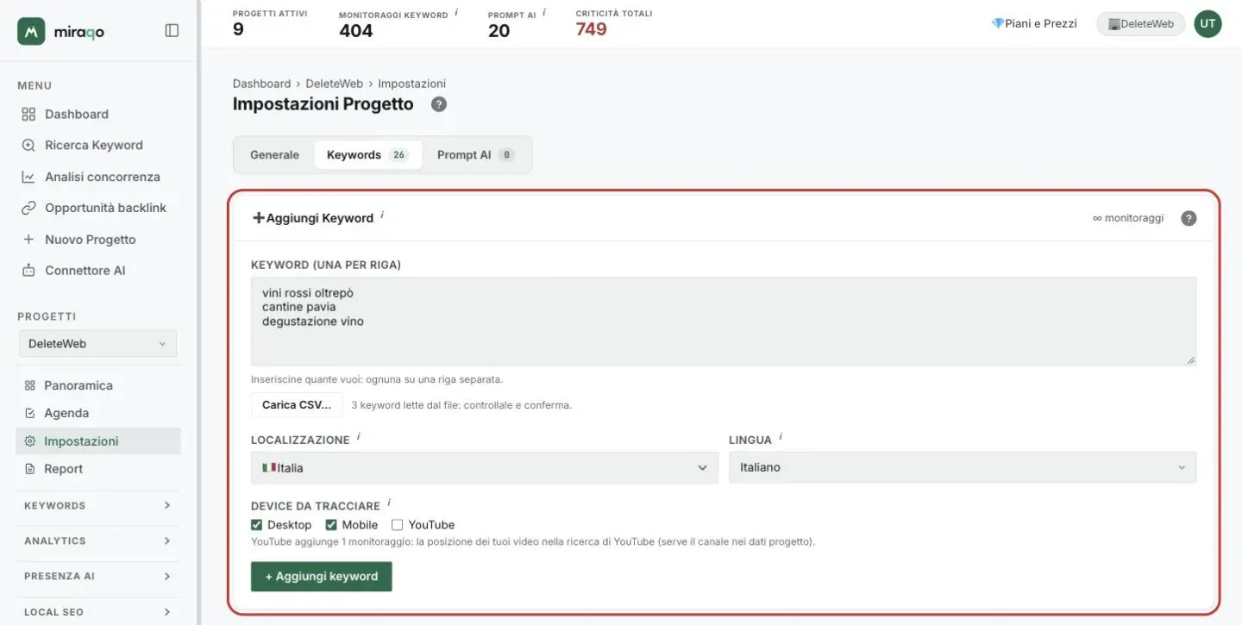
Task: Click the Analisi concorrenza chart icon
Action: click(x=28, y=177)
